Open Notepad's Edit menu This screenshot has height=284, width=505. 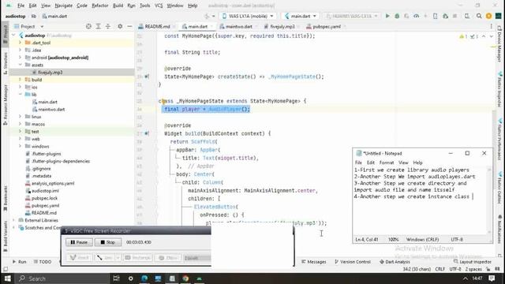click(371, 163)
